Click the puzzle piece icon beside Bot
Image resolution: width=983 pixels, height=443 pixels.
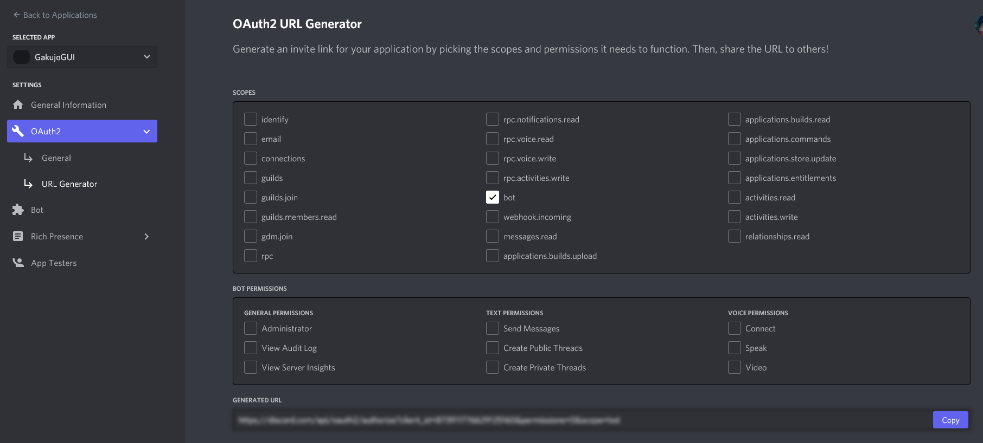point(18,210)
